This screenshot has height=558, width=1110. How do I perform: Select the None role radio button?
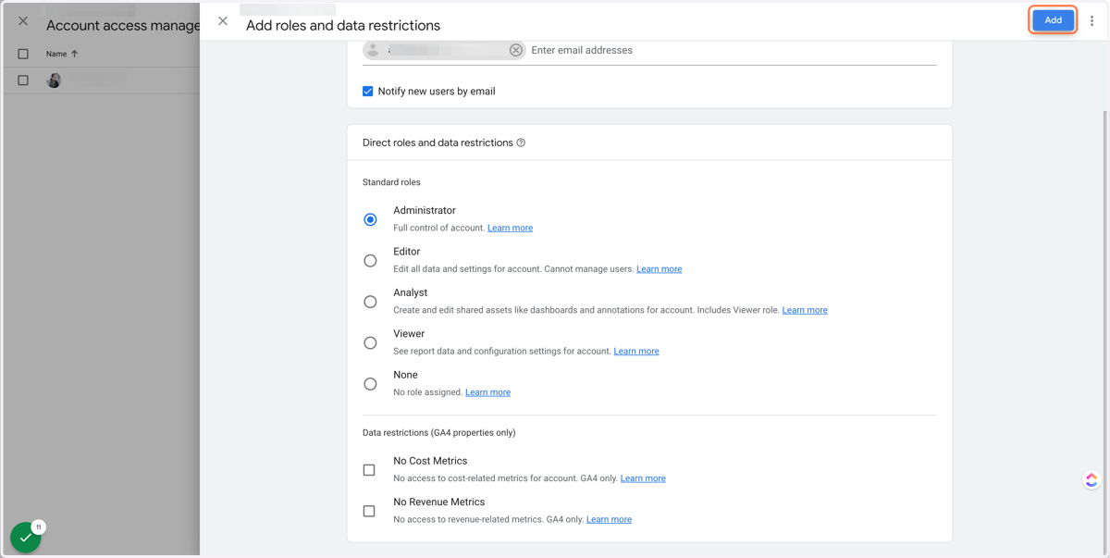point(370,384)
